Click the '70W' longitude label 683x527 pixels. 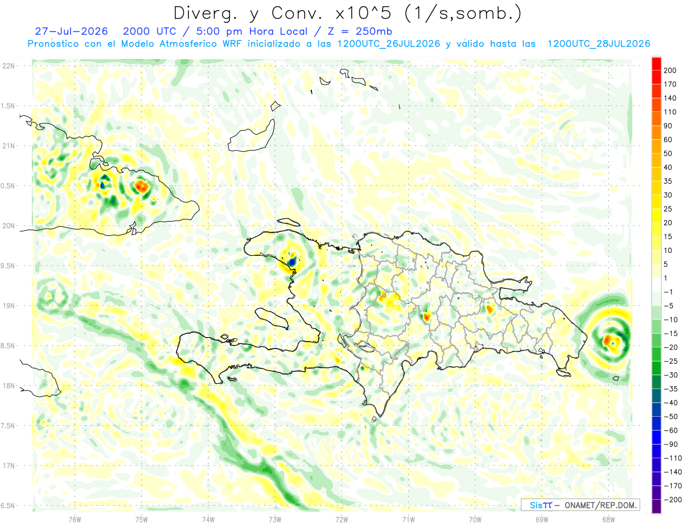coord(475,518)
